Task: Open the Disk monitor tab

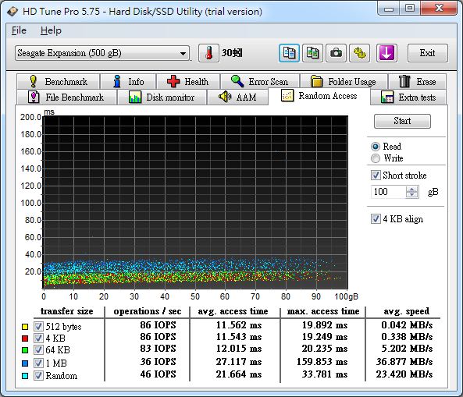Action: 162,97
